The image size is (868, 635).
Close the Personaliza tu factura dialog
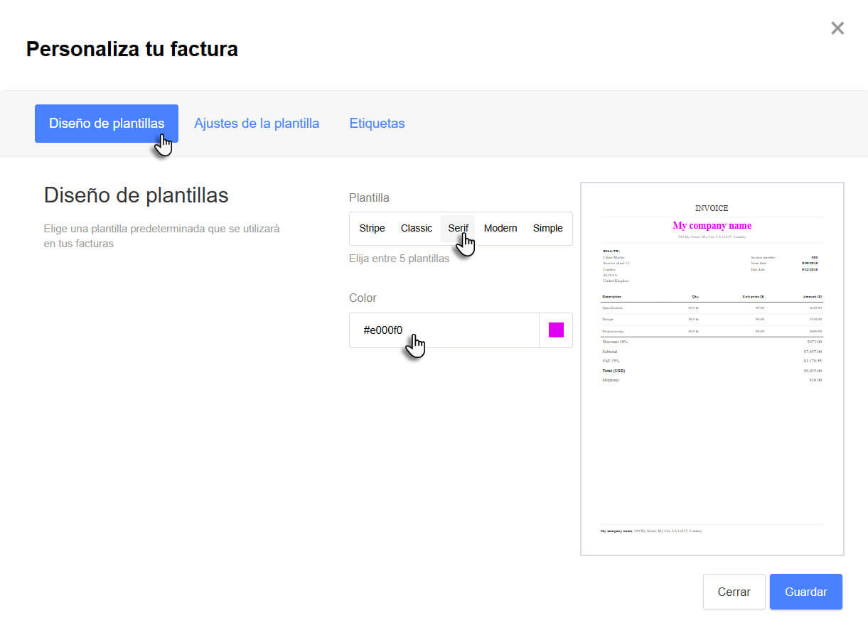(837, 28)
